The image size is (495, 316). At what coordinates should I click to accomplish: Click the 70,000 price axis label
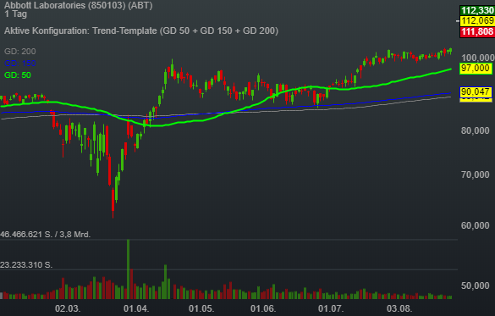(x=476, y=175)
